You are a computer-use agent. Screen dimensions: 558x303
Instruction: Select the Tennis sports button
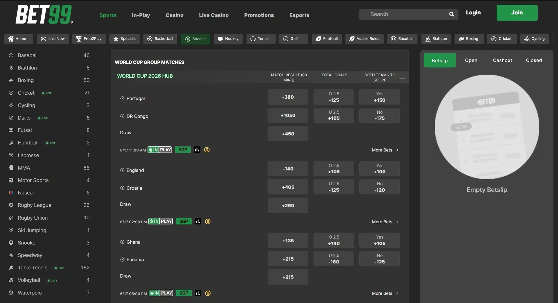coord(261,39)
